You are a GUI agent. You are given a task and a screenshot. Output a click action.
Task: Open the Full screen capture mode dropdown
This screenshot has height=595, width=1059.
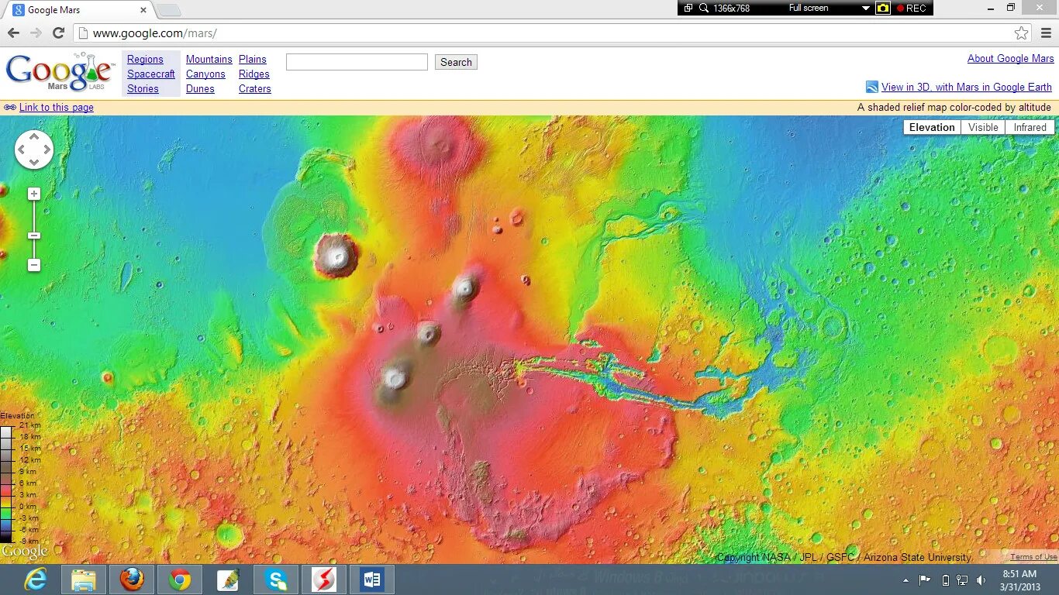tap(866, 8)
